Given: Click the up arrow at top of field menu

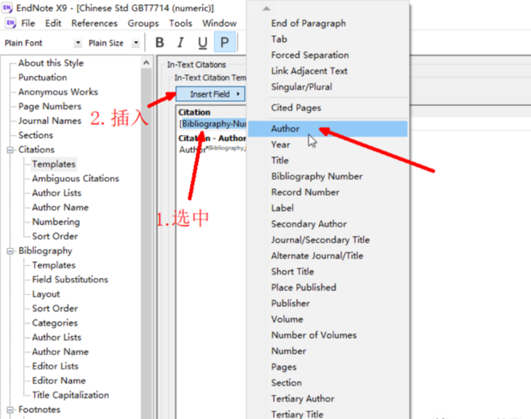Looking at the screenshot, I should point(266,9).
